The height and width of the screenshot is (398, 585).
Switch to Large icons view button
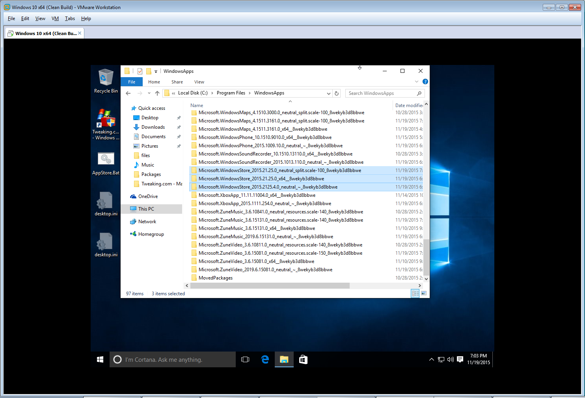click(424, 293)
